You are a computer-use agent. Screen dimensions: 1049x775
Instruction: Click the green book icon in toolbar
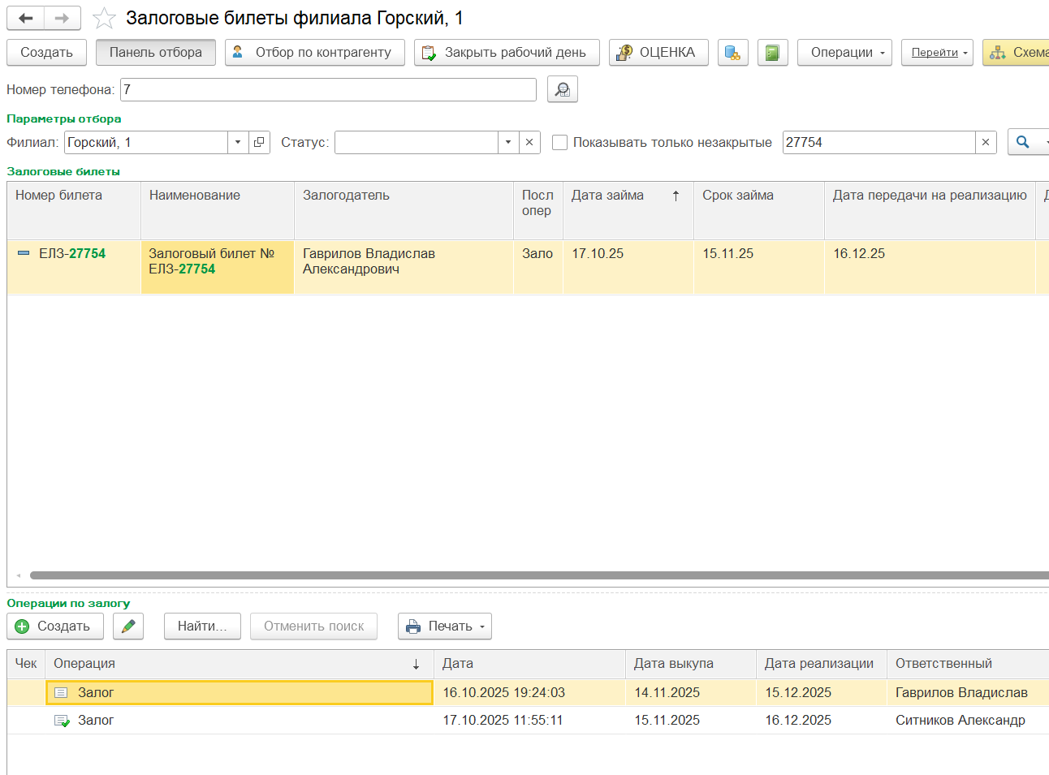[772, 53]
